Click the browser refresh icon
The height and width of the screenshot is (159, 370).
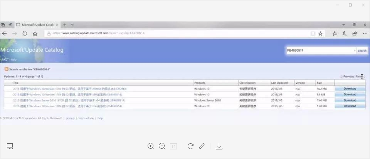coord(25,33)
